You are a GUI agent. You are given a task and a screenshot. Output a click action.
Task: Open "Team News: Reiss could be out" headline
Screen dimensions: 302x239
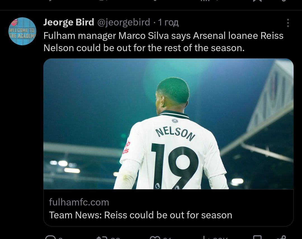[140, 215]
